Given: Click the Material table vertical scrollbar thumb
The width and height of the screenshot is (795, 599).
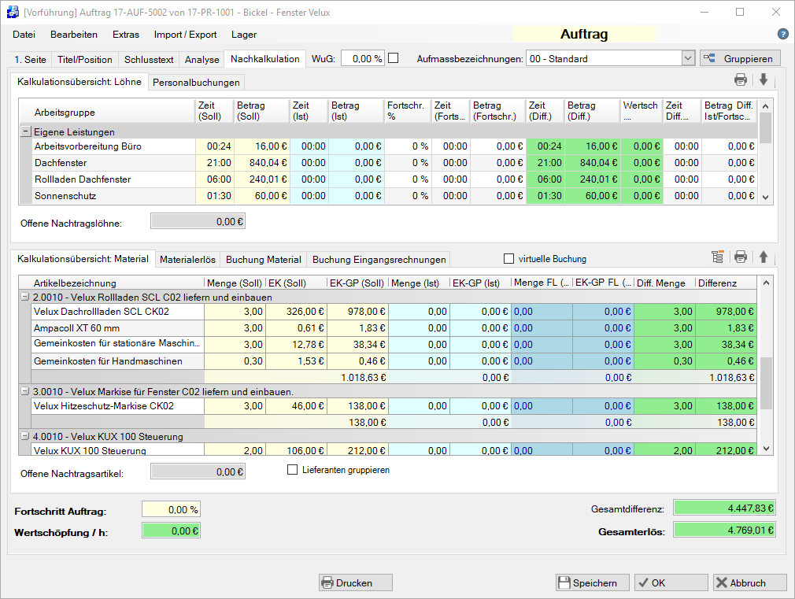Looking at the screenshot, I should 766,383.
